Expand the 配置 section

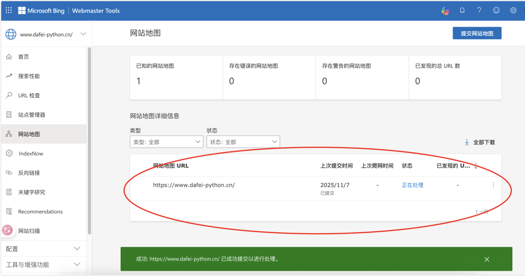[x=44, y=249]
